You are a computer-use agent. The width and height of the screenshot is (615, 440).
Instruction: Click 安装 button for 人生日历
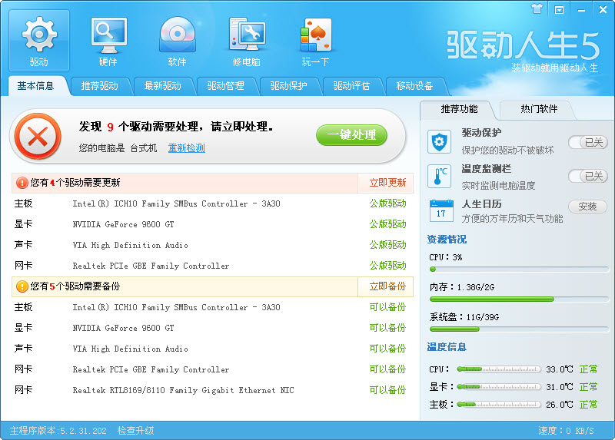click(x=587, y=207)
